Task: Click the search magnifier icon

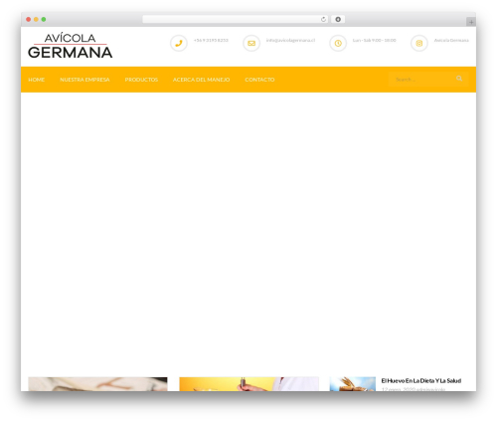Action: tap(459, 79)
